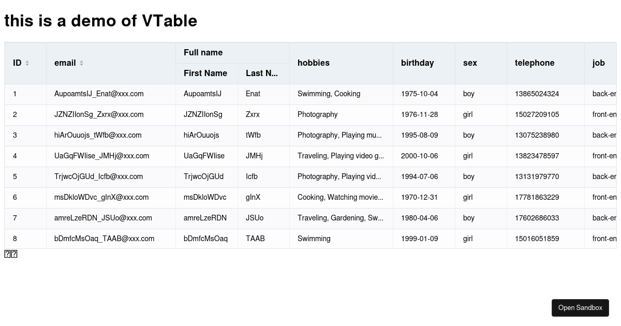Click the sort icon beside email header
621x326 pixels.
[x=81, y=63]
